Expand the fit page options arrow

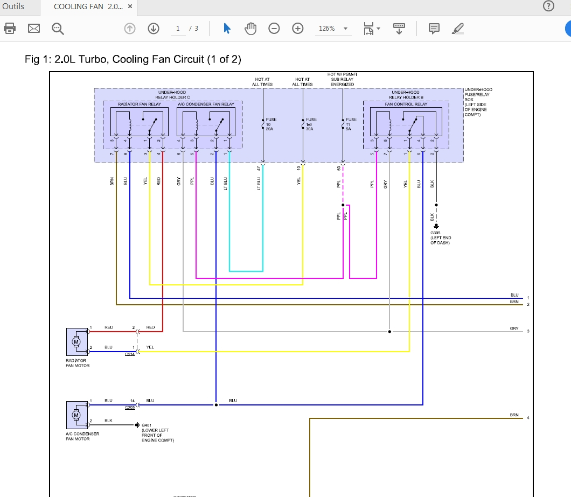click(379, 29)
